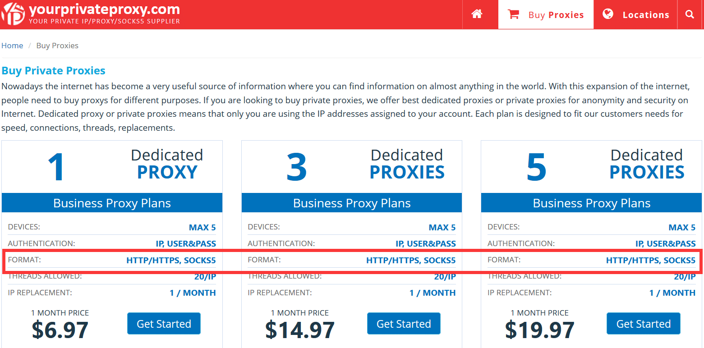Screen dimensions: 704x348
Task: Open the Locations menu item
Action: point(646,14)
